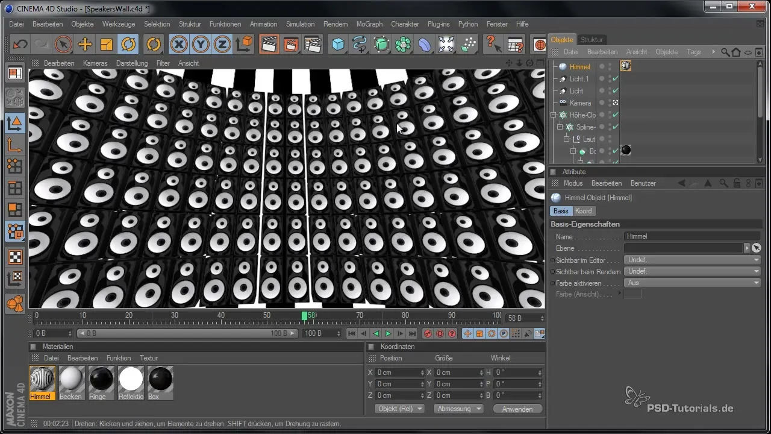This screenshot has width=771, height=434.
Task: Open the help pointer icon
Action: (x=494, y=44)
